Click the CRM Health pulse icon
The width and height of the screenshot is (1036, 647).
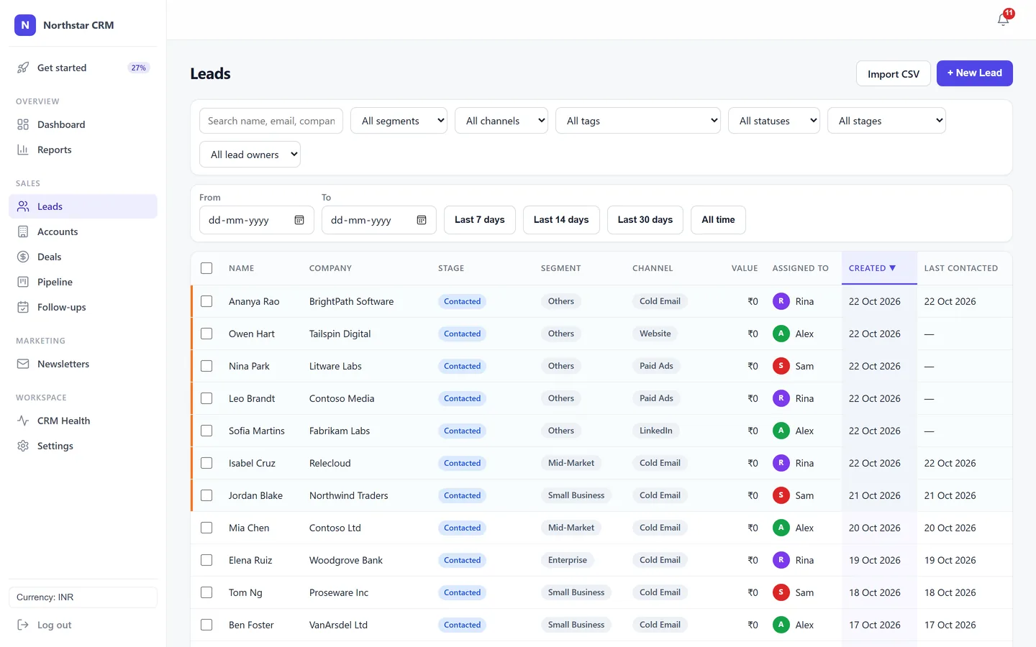click(23, 421)
